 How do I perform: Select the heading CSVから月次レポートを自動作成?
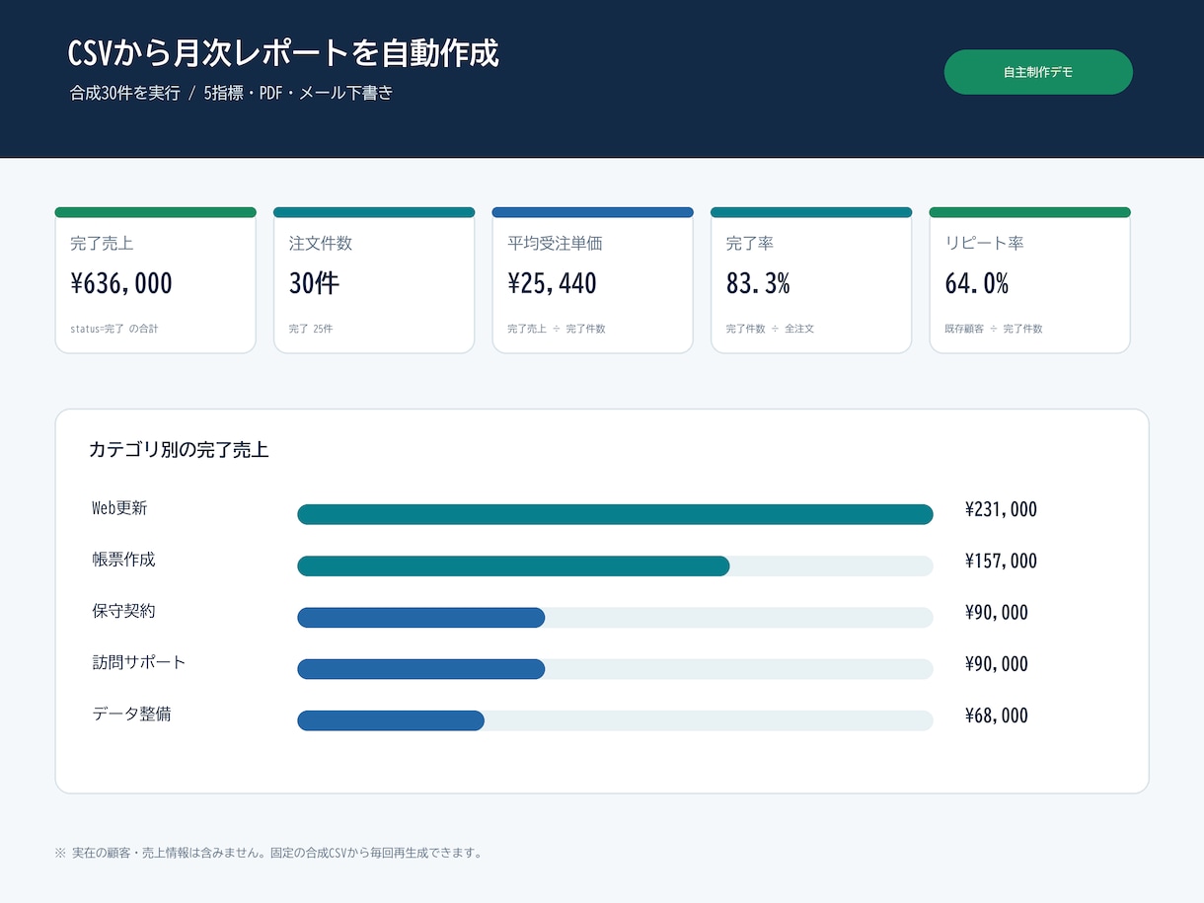pyautogui.click(x=284, y=53)
